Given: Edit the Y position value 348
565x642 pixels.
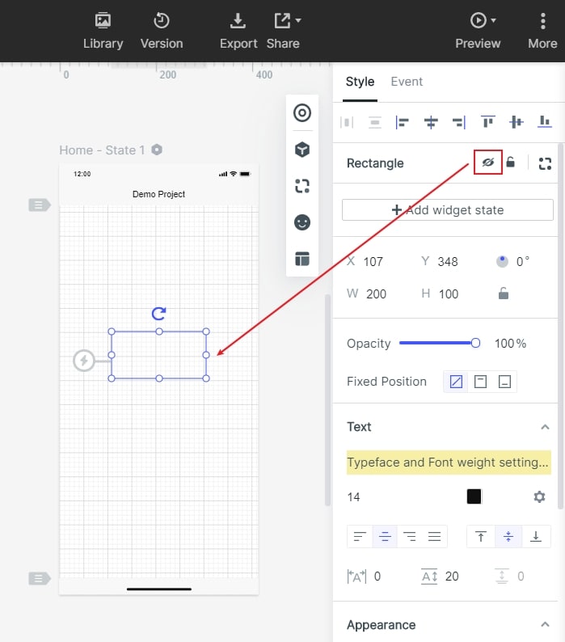Looking at the screenshot, I should tap(448, 262).
